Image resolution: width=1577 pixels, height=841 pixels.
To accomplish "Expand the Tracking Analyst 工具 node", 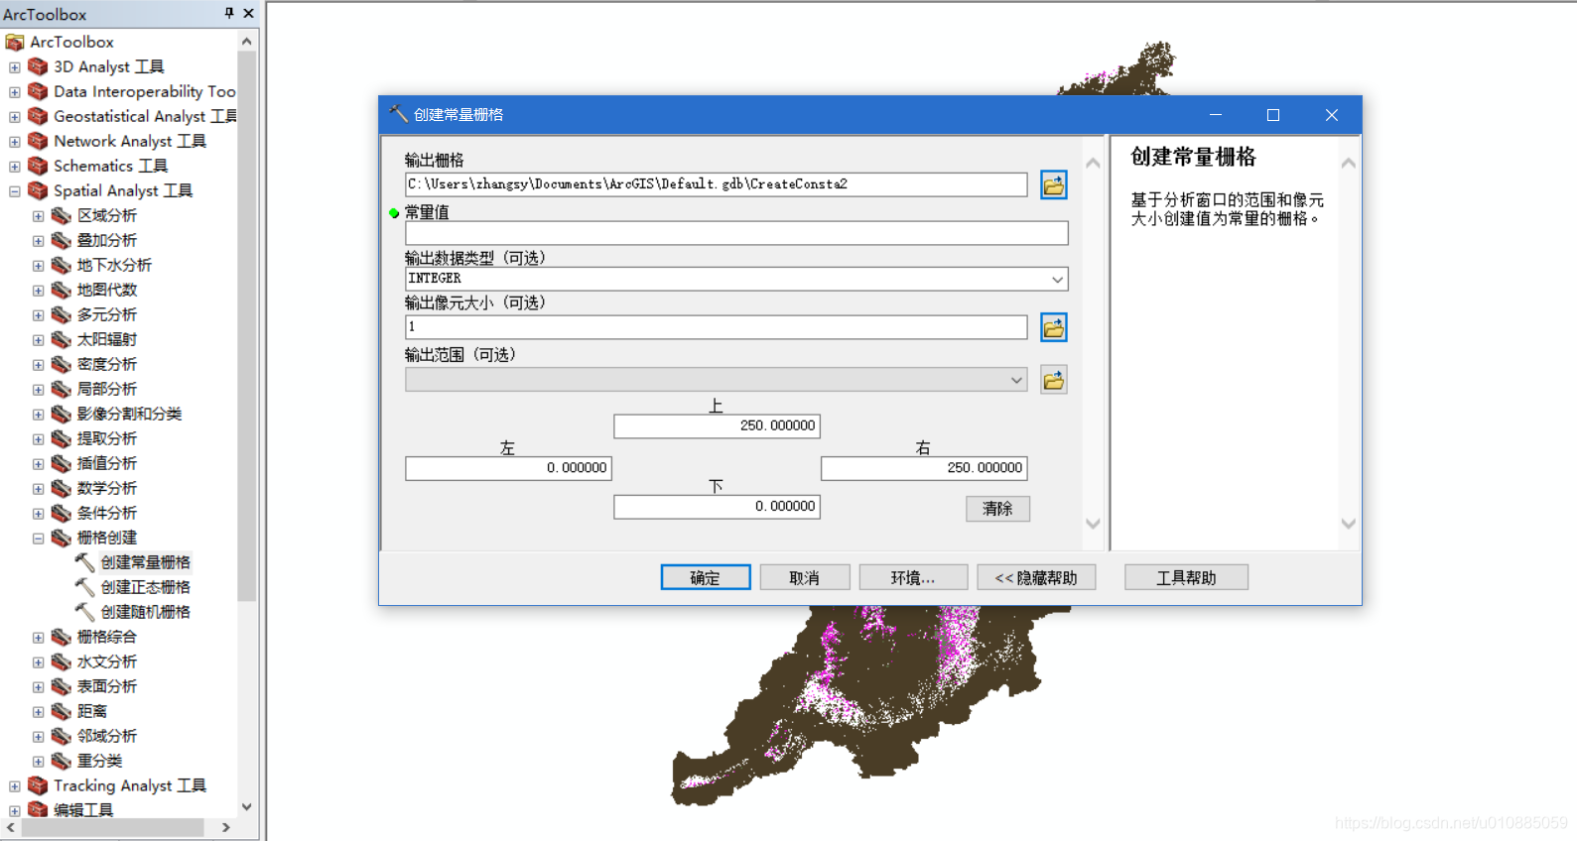I will tap(14, 786).
